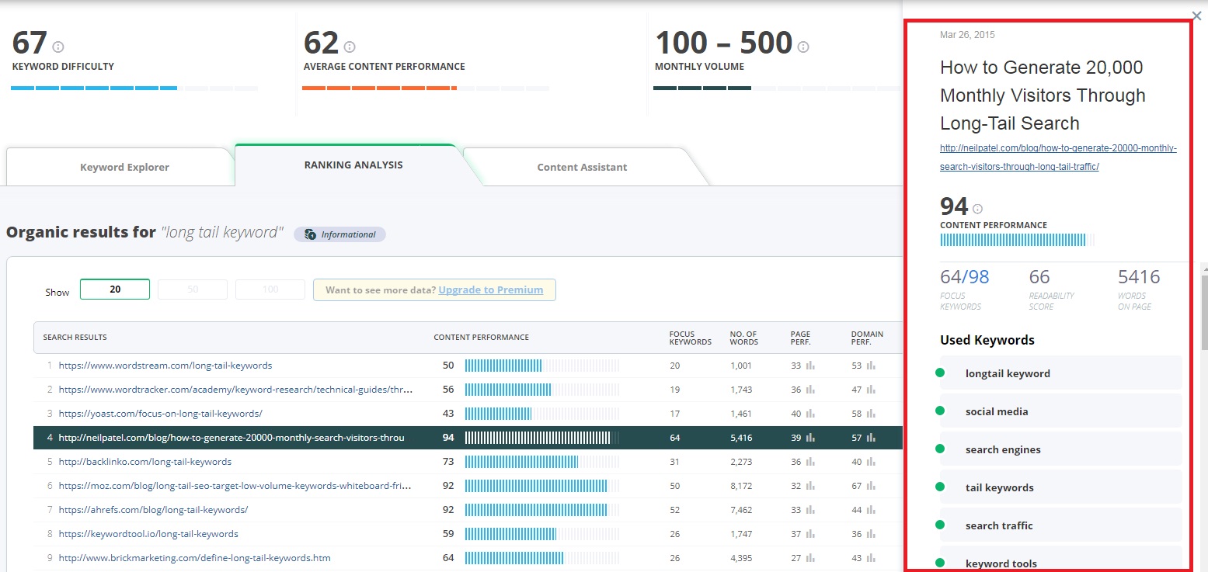
Task: Click page performance chart icon for backlinko row
Action: (x=810, y=462)
